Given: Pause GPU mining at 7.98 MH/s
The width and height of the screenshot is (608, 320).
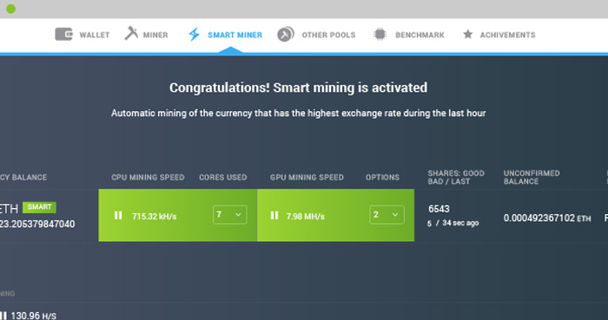Looking at the screenshot, I should coord(274,215).
